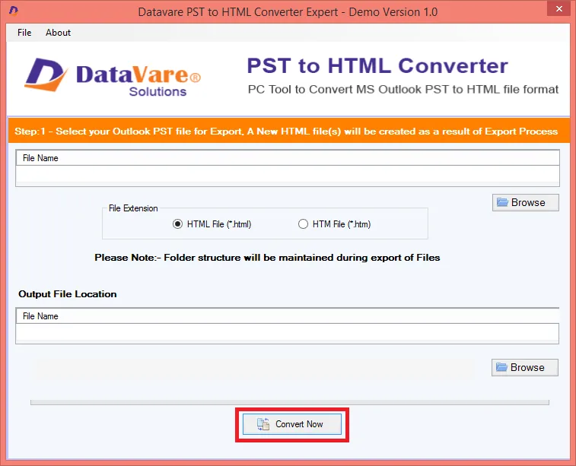The image size is (576, 466).
Task: Click the 'PC Tool to Convert' subtitle text
Action: [x=403, y=90]
